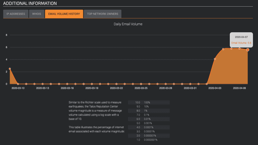Viewport: 258px width, 145px height.
Task: Click the 'This table illustrates' paragraph
Action: click(x=97, y=129)
